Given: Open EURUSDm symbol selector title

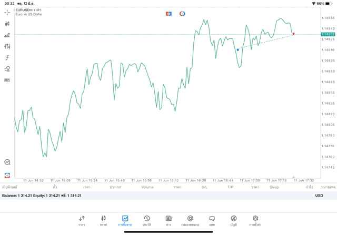Looking at the screenshot, I should (x=28, y=9).
